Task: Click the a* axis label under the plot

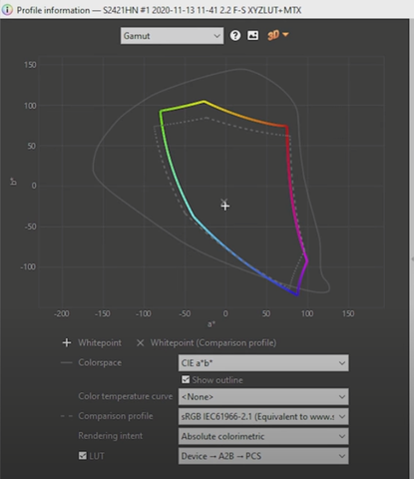Action: point(211,323)
